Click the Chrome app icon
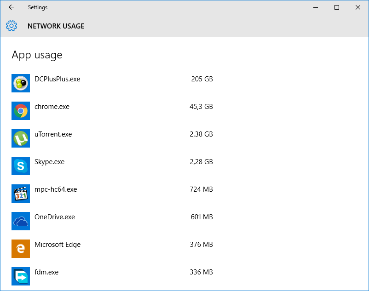Viewport: 369px width, 291px height. [21, 111]
